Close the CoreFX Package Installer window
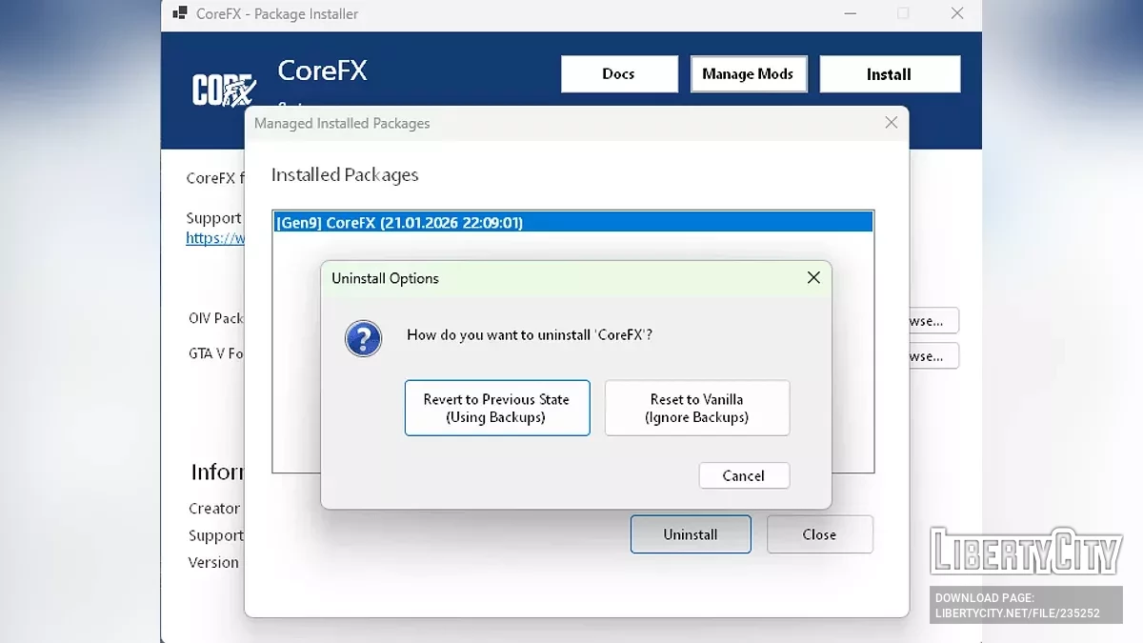This screenshot has height=643, width=1143. 957,13
